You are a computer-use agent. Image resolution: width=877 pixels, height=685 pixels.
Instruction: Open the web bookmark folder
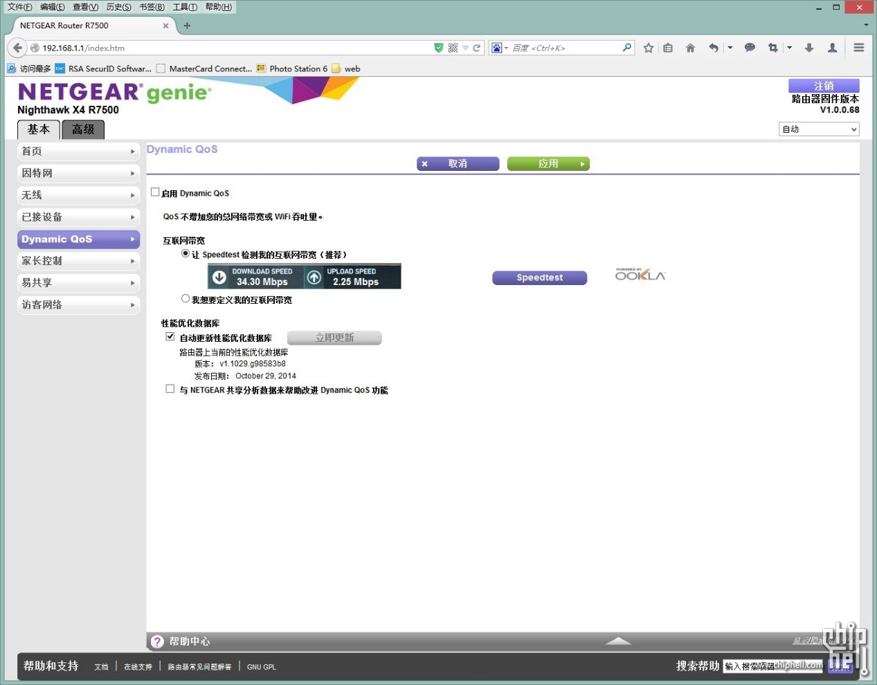point(346,68)
